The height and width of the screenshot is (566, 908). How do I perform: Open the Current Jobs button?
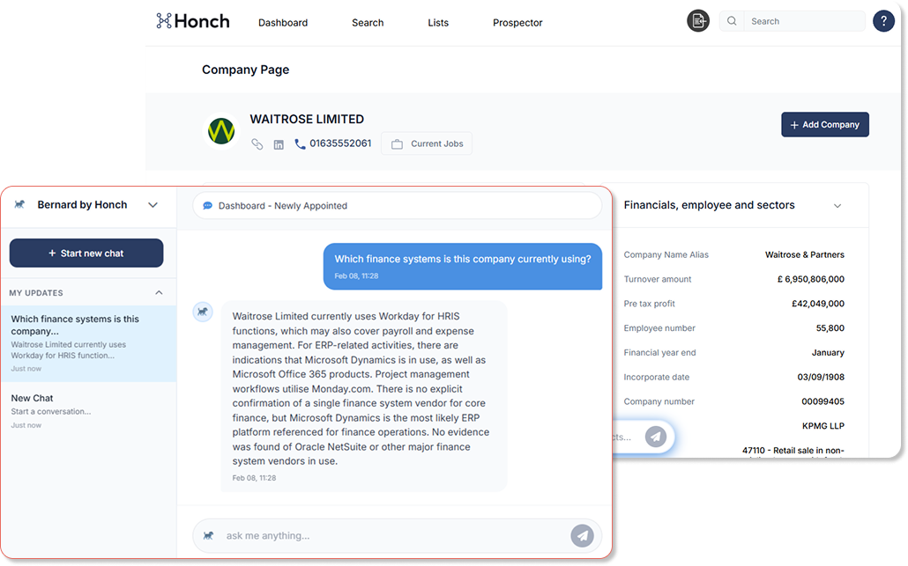426,143
